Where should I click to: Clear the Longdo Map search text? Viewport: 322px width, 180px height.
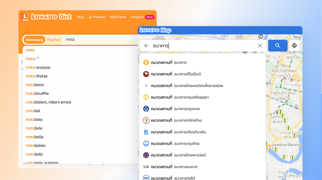click(x=260, y=46)
